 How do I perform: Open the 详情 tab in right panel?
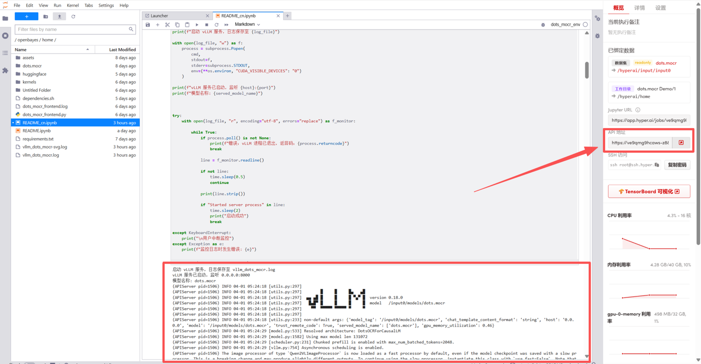tap(640, 8)
